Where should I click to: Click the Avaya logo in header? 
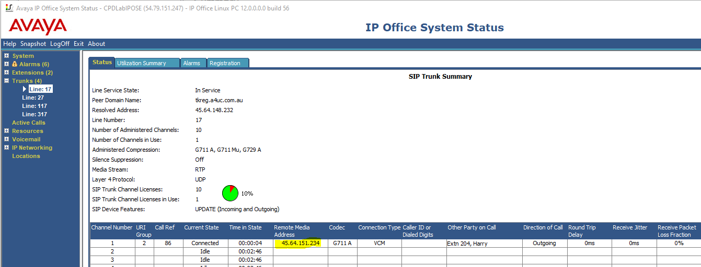(x=38, y=26)
